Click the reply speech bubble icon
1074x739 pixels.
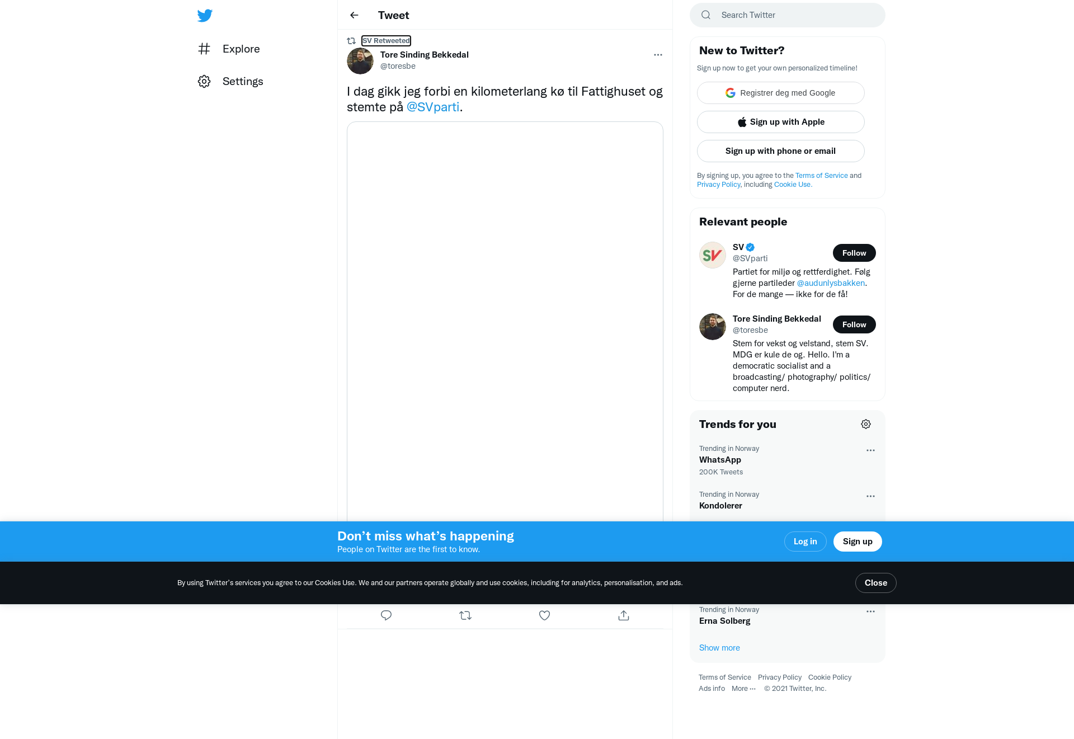pyautogui.click(x=386, y=615)
